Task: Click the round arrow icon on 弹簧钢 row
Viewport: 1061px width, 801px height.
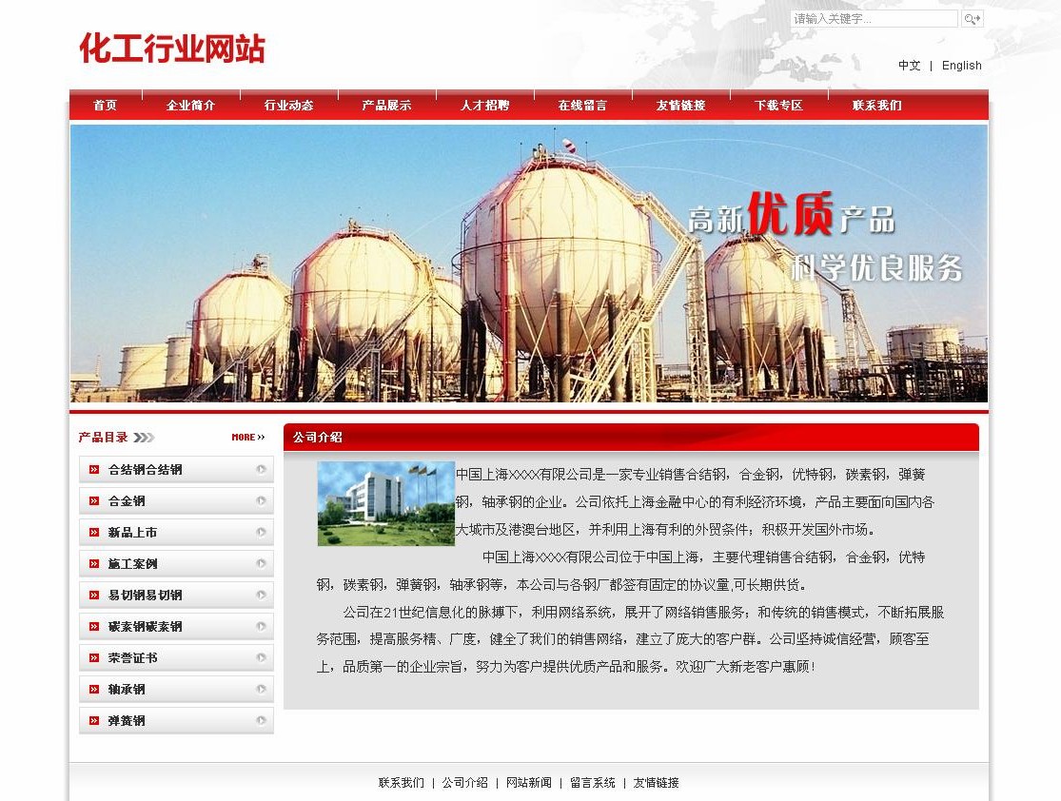Action: (261, 721)
